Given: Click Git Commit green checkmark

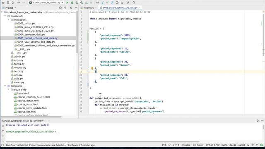Looking at the screenshot, I should pos(108,2).
